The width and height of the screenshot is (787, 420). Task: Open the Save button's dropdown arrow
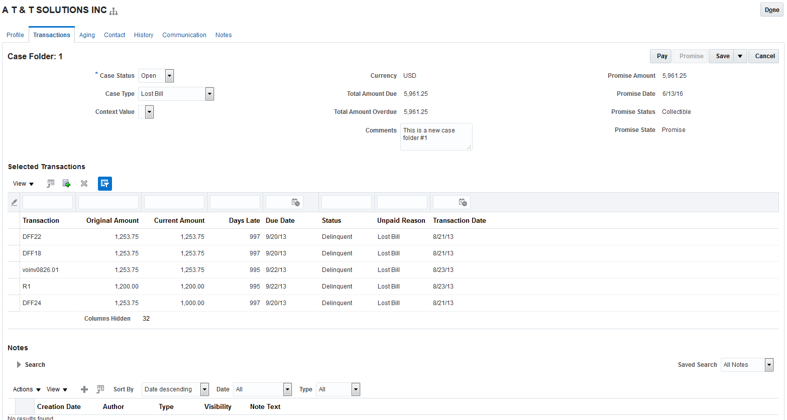point(740,56)
